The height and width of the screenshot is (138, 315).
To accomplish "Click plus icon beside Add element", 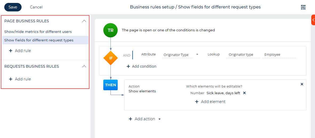I will (x=197, y=102).
